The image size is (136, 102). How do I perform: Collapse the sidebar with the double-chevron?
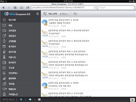[37, 14]
